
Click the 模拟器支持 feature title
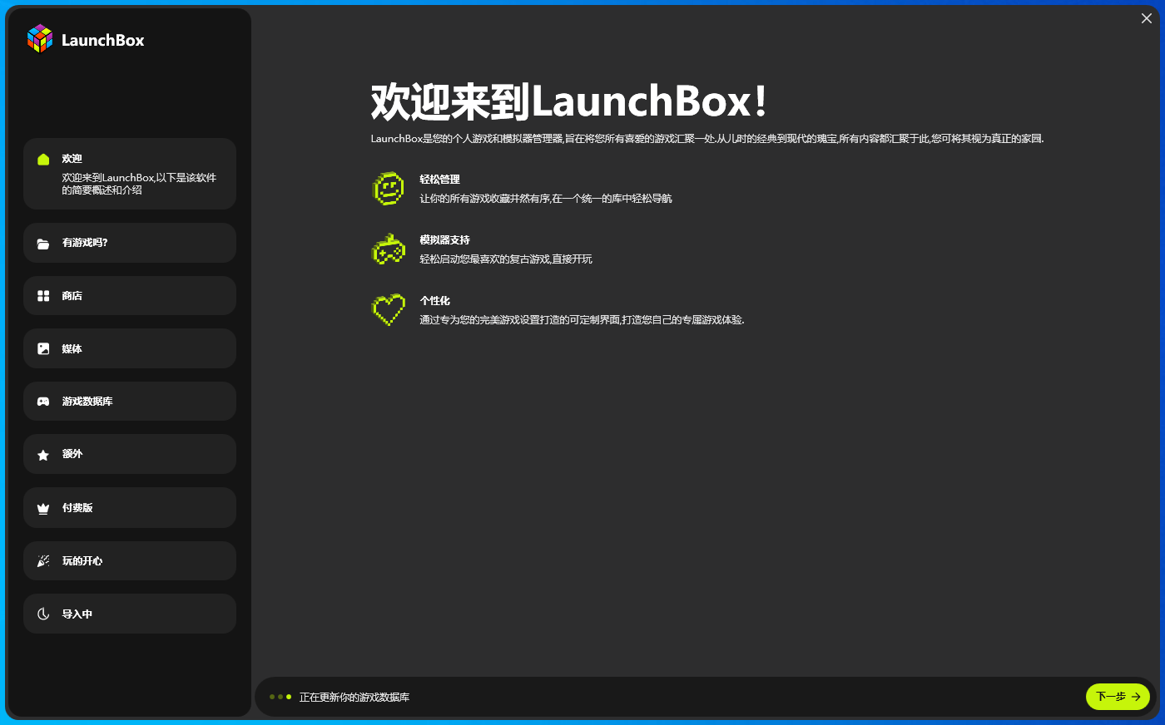[445, 240]
